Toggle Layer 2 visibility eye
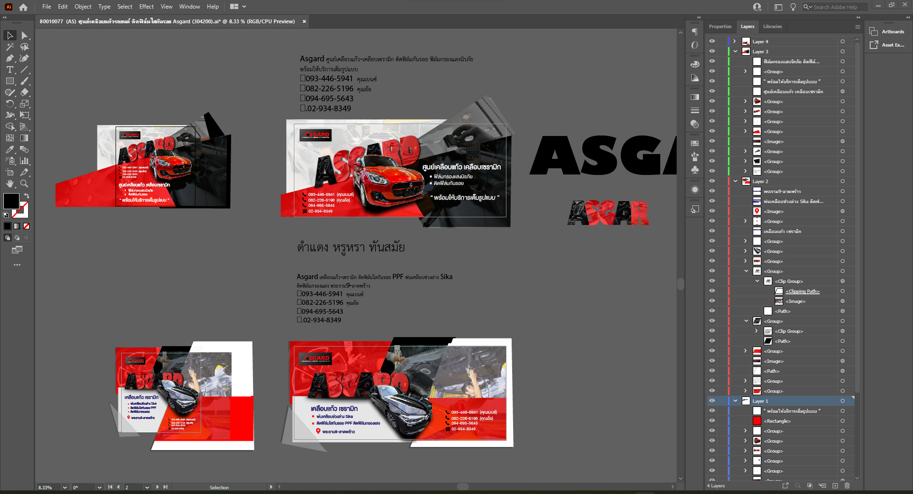This screenshot has width=913, height=494. click(712, 181)
